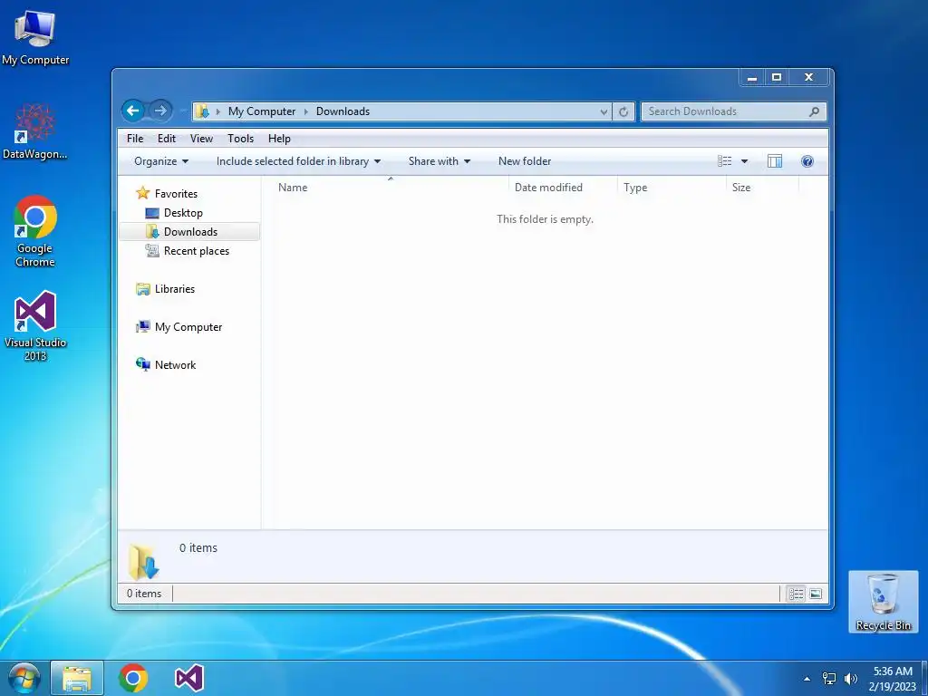
Task: Close the Downloads window
Action: pyautogui.click(x=808, y=78)
